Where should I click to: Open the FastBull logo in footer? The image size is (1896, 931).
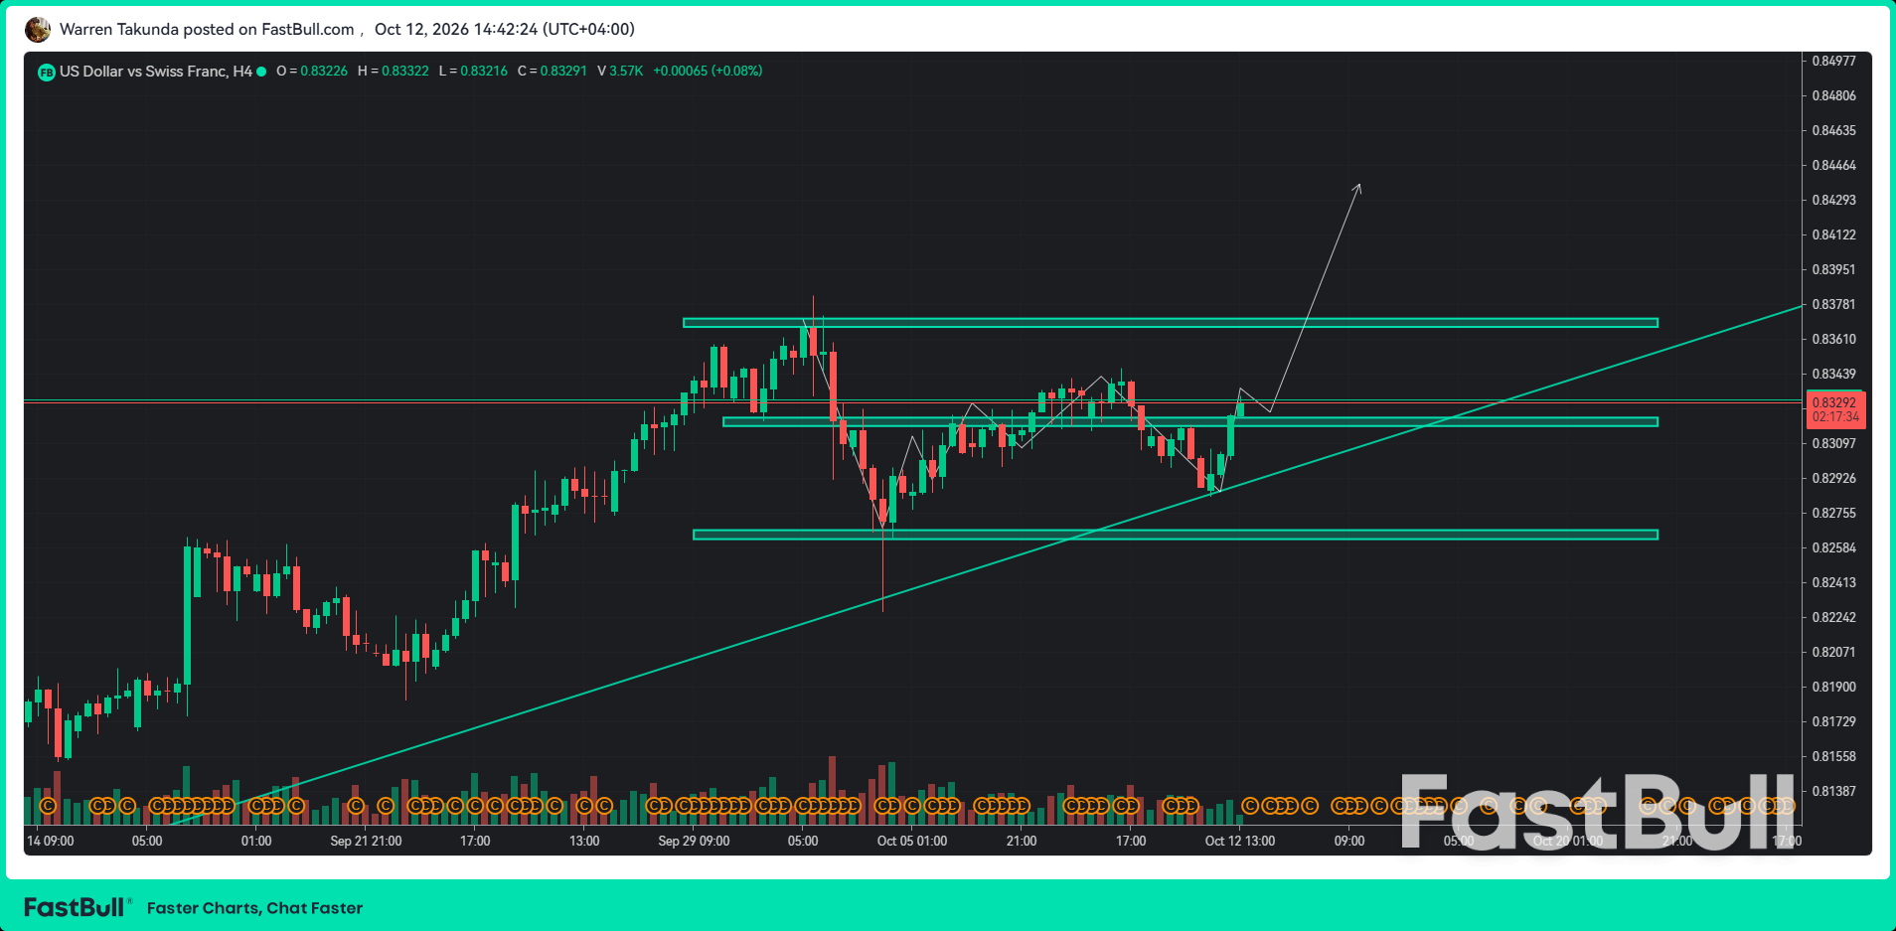(77, 907)
